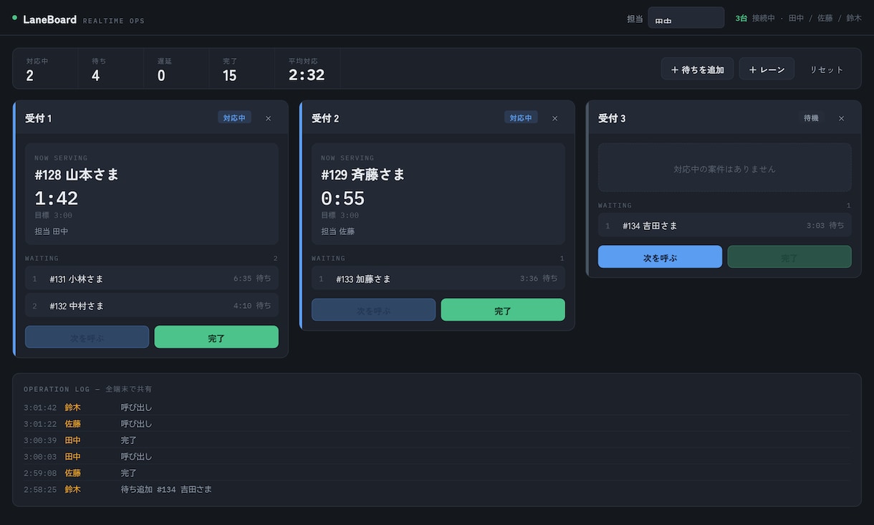The width and height of the screenshot is (874, 525).
Task: Click the 完了 stat showing 15
Action: point(241,69)
